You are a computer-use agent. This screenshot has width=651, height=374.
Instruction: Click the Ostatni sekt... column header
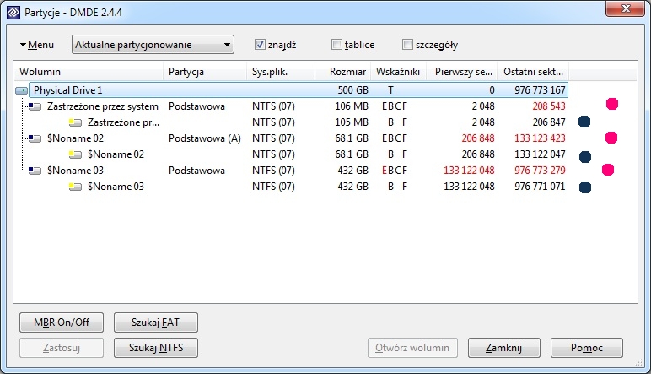pos(534,72)
